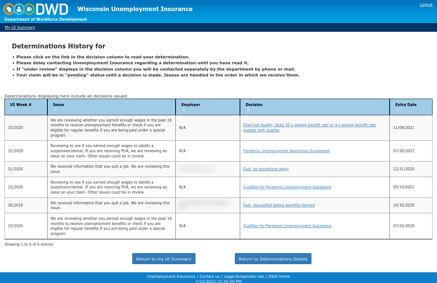Open Pandemic Unemployment Assistance Suspended decision
The image size is (437, 283).
[x=286, y=151]
